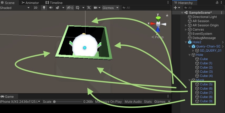This screenshot has height=113, width=225.
Task: Toggle Mute Audio in Game view
Action: 133,102
